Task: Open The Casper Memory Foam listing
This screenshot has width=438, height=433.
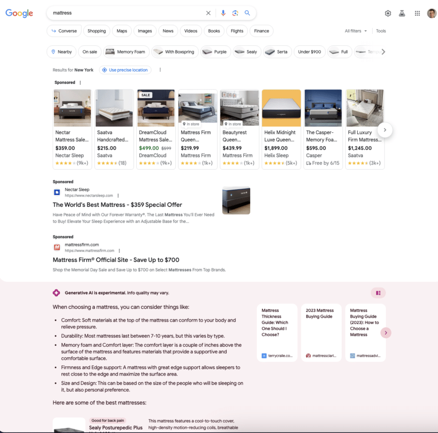Action: (x=323, y=129)
